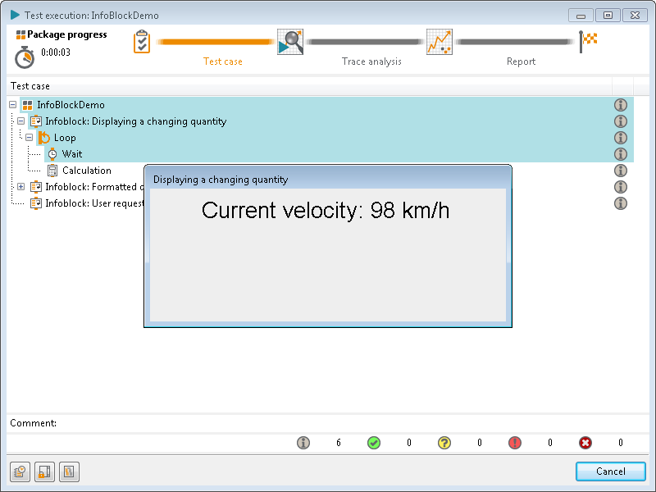
Task: Click the grey info counter icon in the status row
Action: [x=303, y=443]
